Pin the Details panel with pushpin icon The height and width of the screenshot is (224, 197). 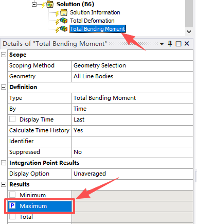point(170,44)
